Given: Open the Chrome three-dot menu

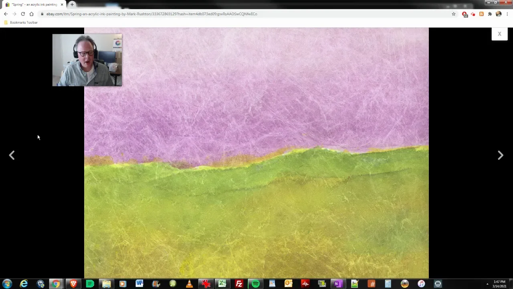Looking at the screenshot, I should click(507, 14).
